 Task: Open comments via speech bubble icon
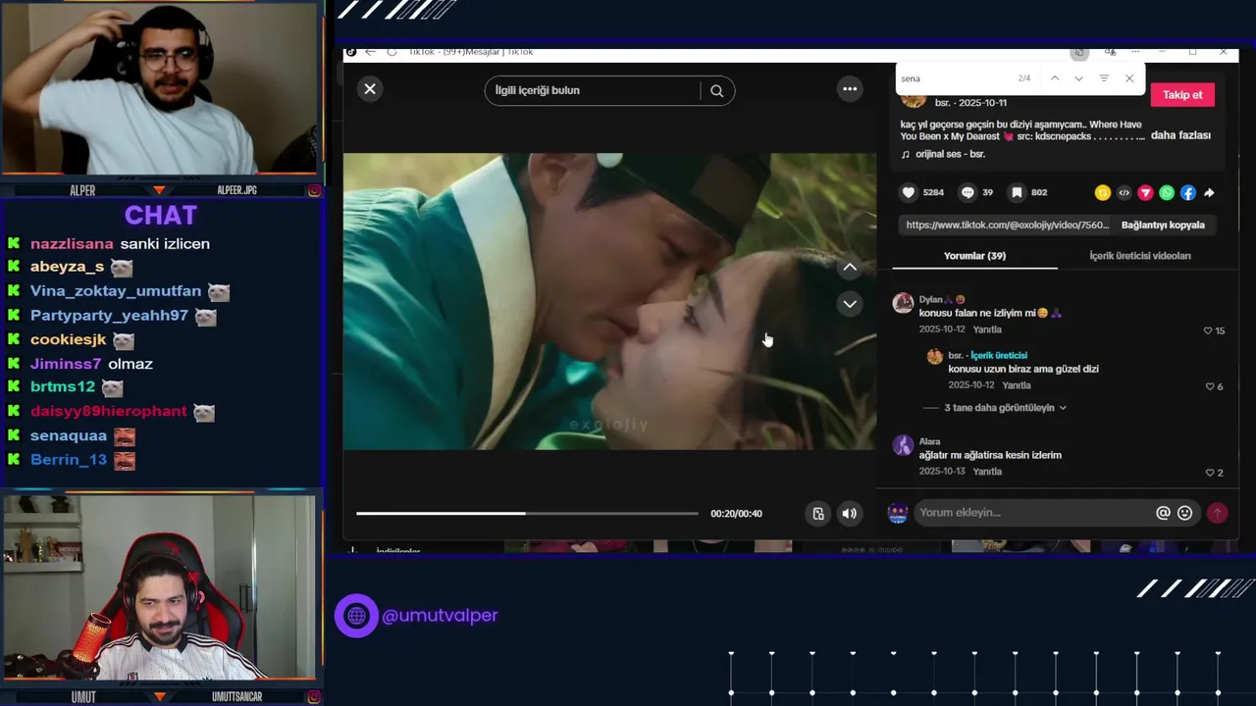pos(968,193)
